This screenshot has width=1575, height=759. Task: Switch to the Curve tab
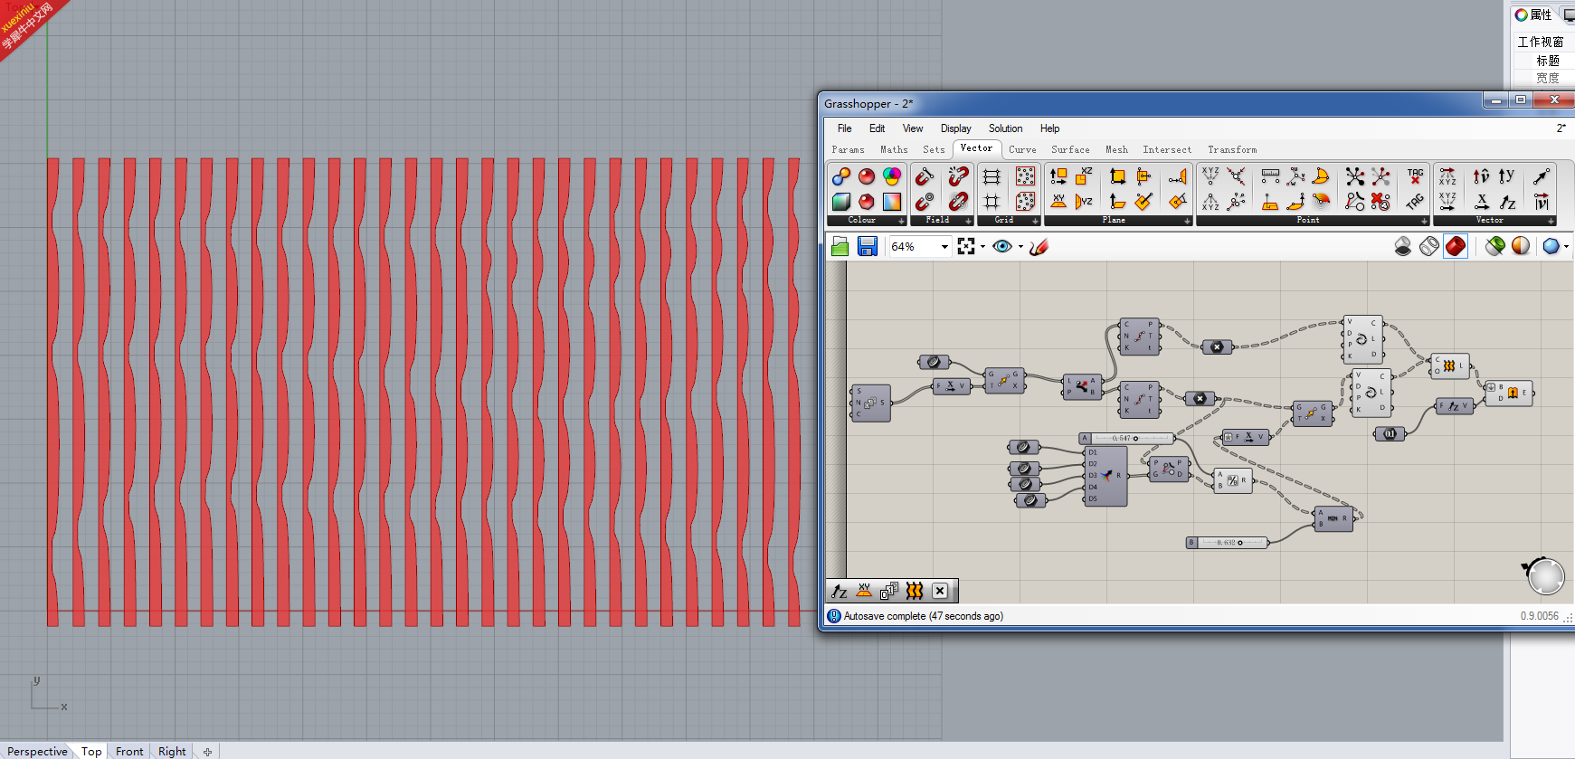[x=1022, y=149]
